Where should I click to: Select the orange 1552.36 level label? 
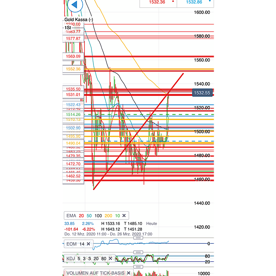pyautogui.click(x=73, y=69)
